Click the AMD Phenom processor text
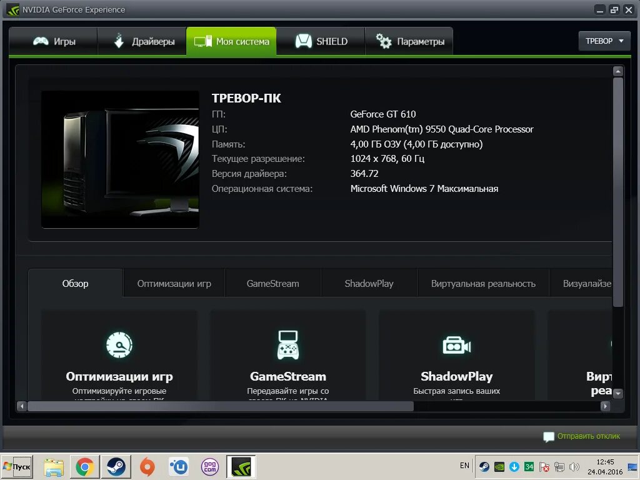 [442, 129]
